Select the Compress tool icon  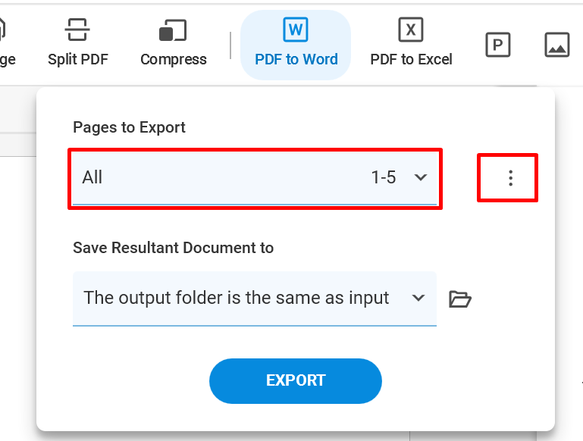[173, 30]
